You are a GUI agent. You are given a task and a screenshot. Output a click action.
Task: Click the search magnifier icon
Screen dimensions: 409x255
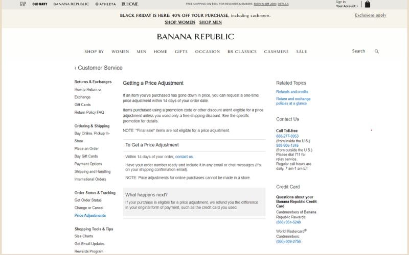(x=376, y=52)
